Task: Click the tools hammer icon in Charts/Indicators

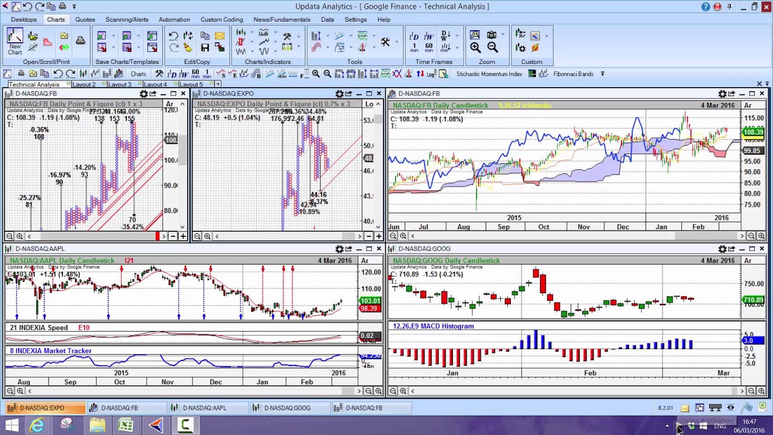Action: (287, 36)
